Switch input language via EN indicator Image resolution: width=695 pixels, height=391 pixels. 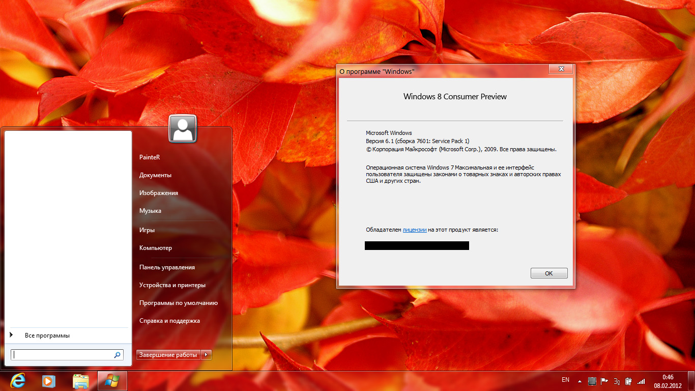point(565,380)
